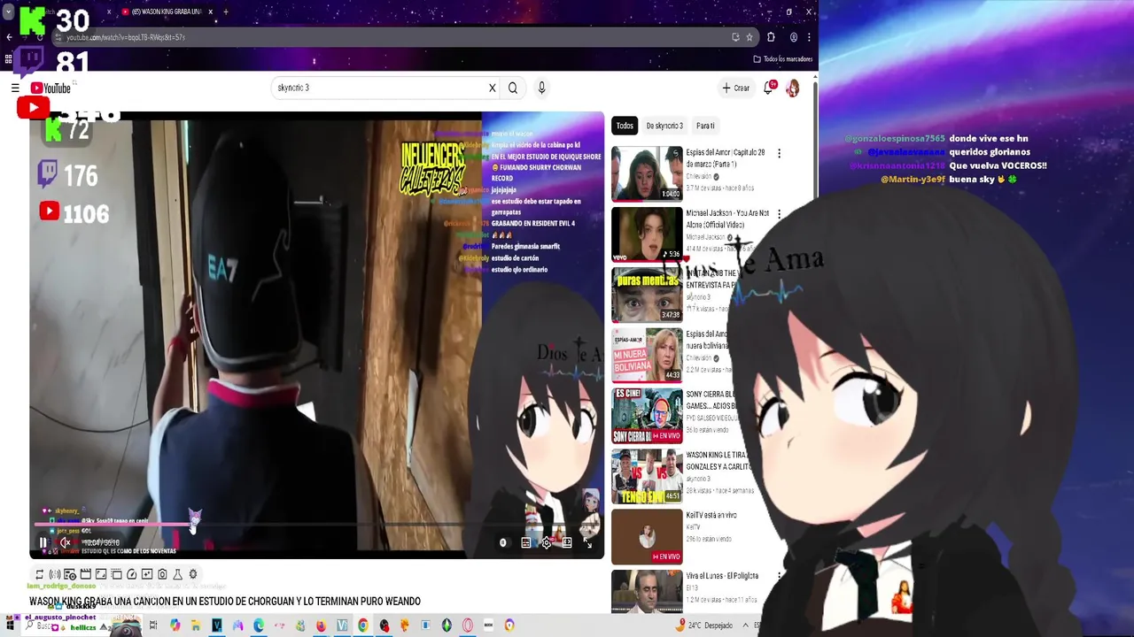Open the Chrome three-dot menu
Image resolution: width=1134 pixels, height=637 pixels.
809,37
